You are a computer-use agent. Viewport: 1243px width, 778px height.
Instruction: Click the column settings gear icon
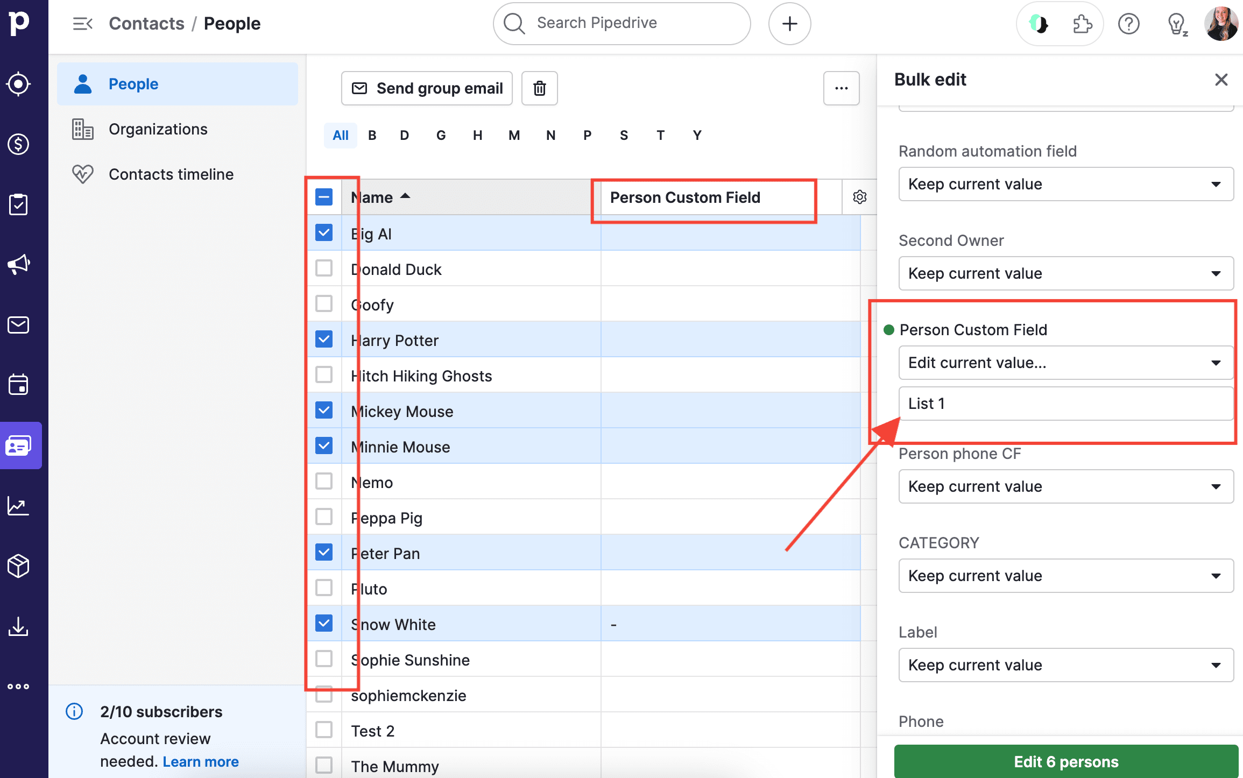[x=859, y=197]
